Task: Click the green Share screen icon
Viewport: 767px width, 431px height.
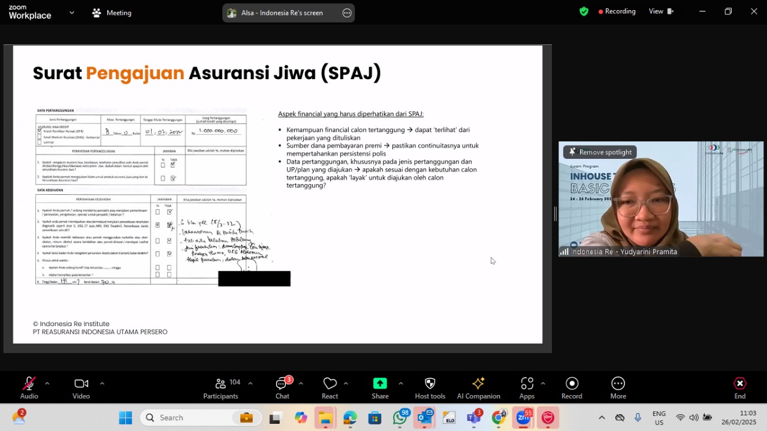Action: click(380, 384)
